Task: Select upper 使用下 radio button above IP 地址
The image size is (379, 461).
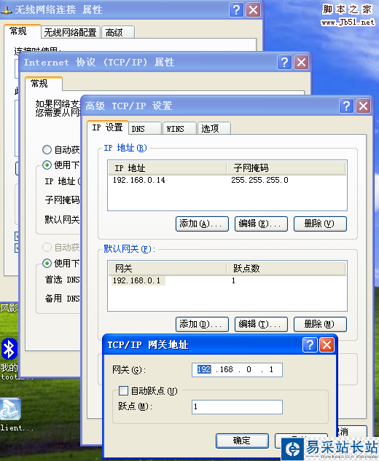Action: pos(47,165)
